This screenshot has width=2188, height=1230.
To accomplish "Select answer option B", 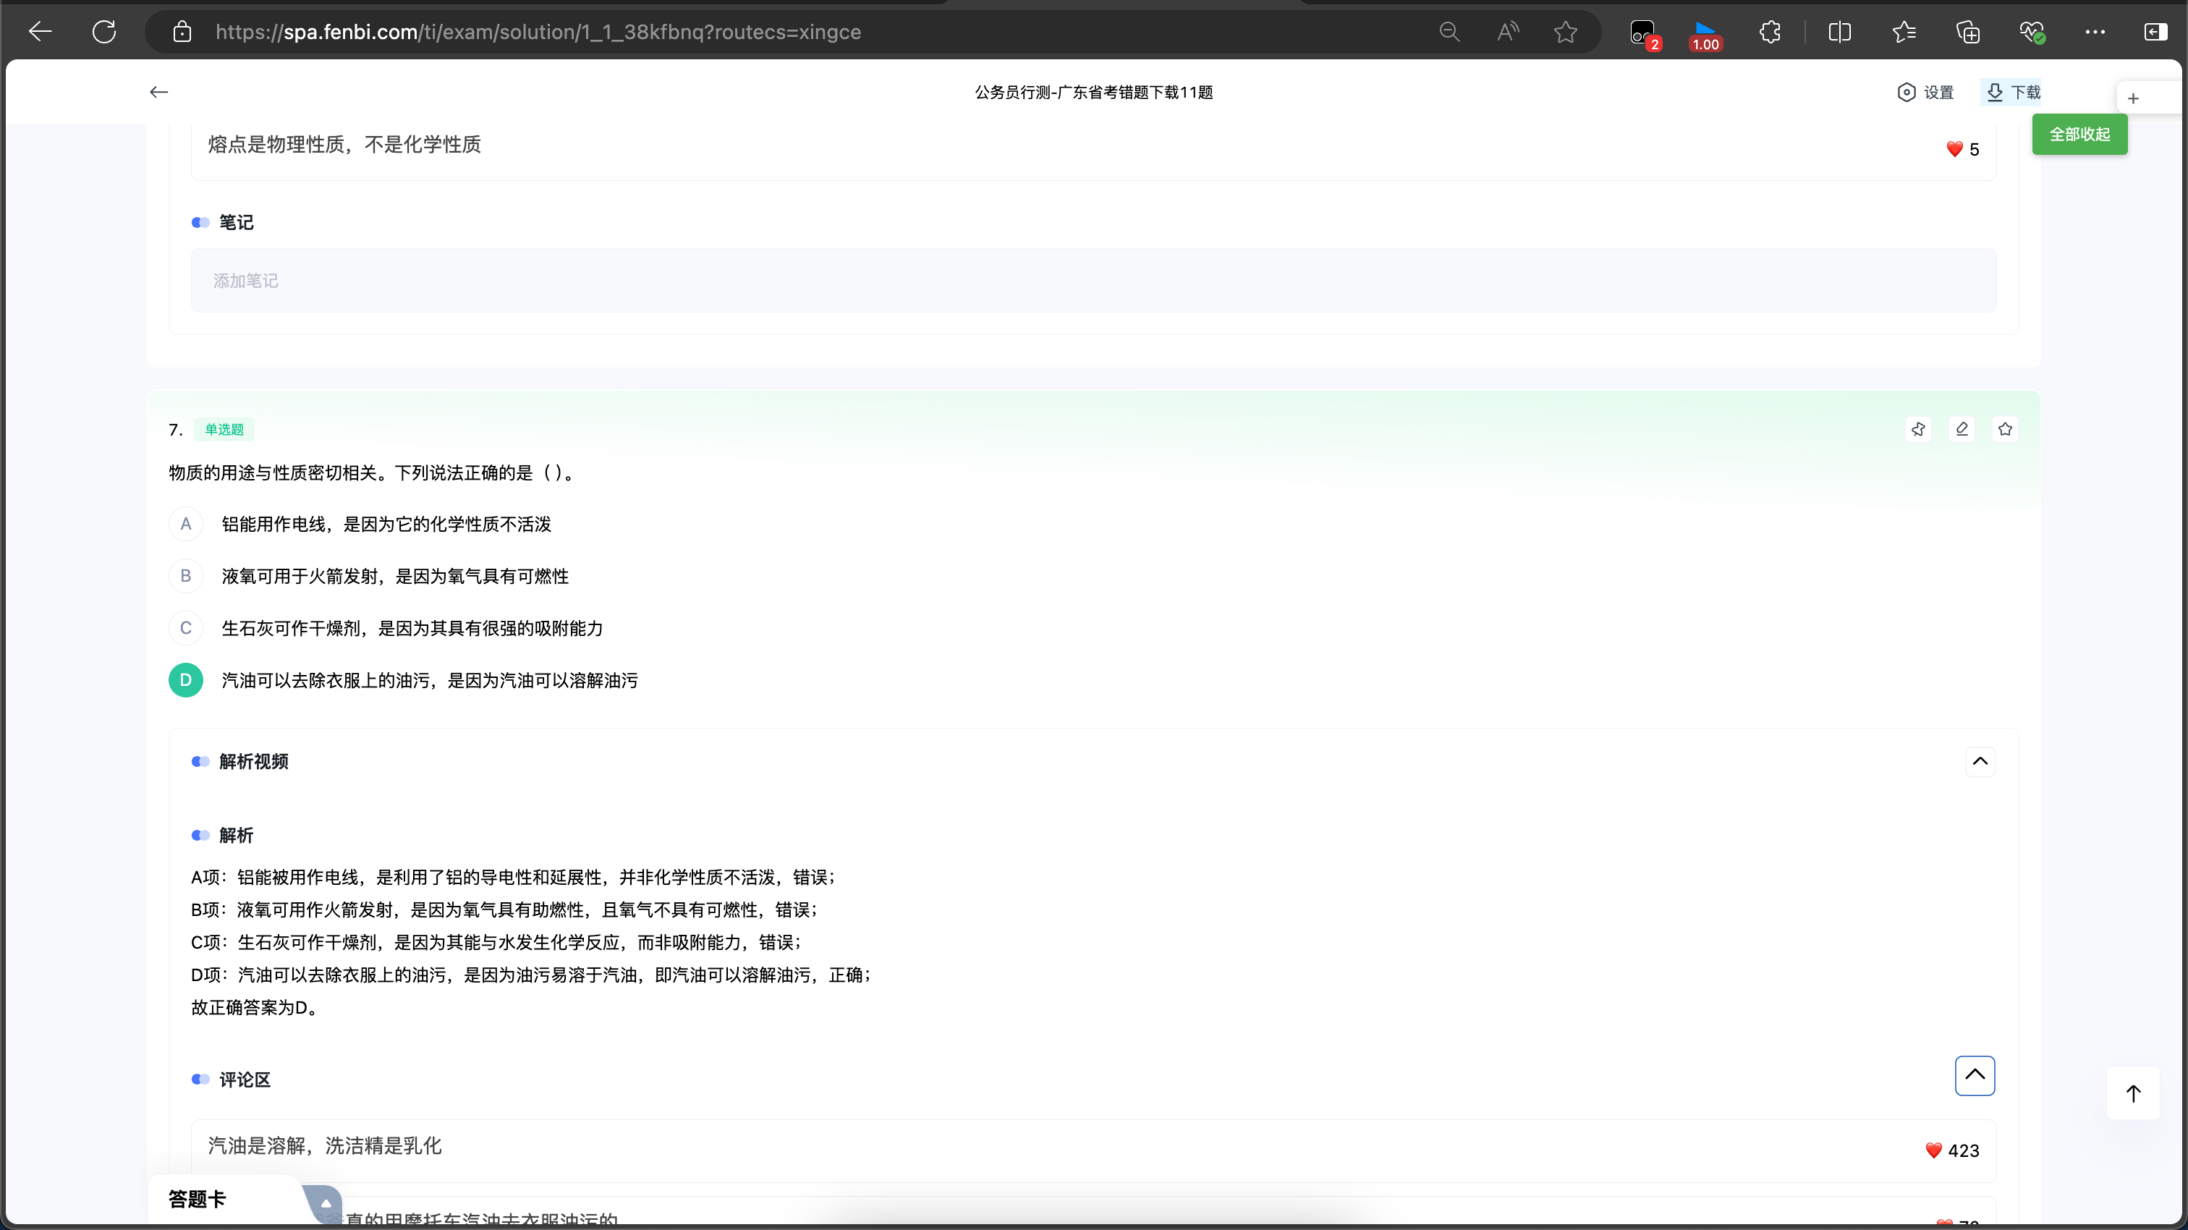I will [185, 576].
